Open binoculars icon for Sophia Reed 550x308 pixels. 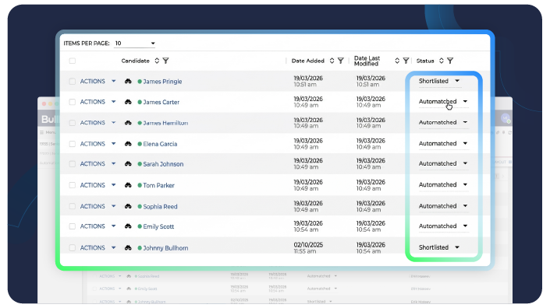tap(128, 206)
